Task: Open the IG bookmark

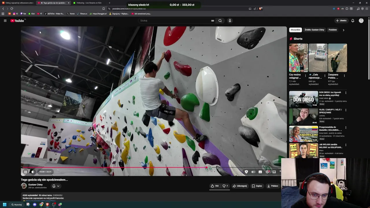Action: (x=16, y=14)
